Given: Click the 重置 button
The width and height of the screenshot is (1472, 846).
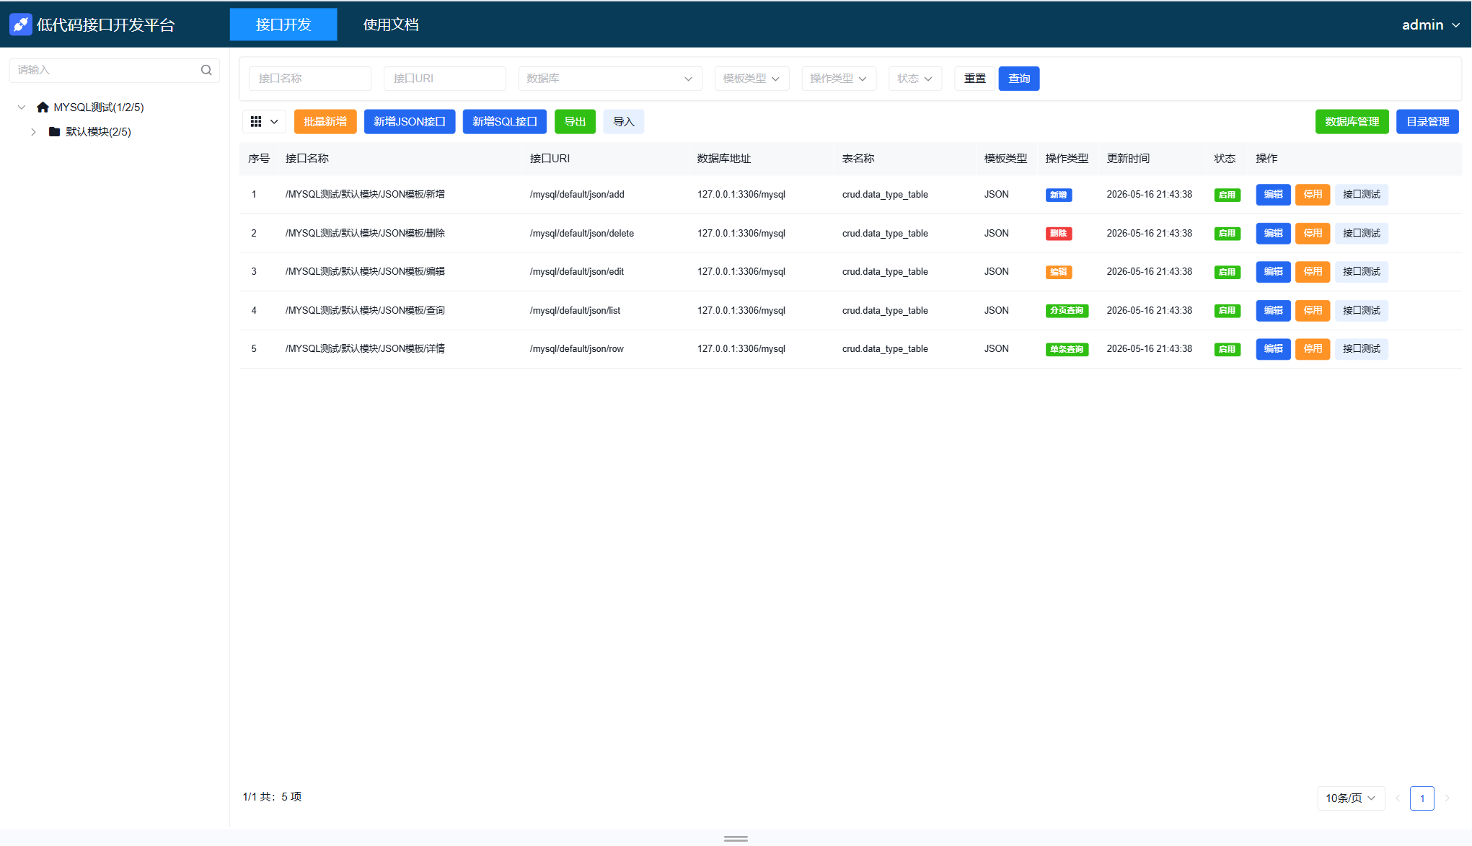Looking at the screenshot, I should click(x=975, y=79).
